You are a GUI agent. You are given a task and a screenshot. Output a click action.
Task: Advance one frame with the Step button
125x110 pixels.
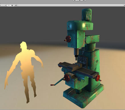[x=84, y=0]
